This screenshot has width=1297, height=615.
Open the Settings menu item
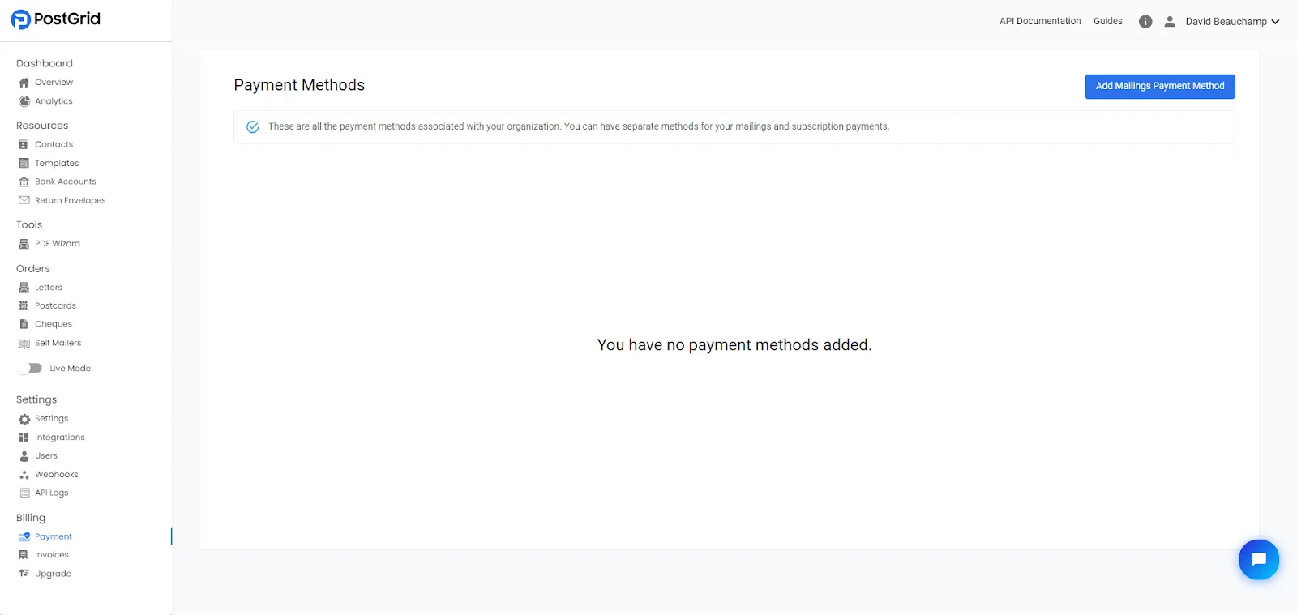52,419
